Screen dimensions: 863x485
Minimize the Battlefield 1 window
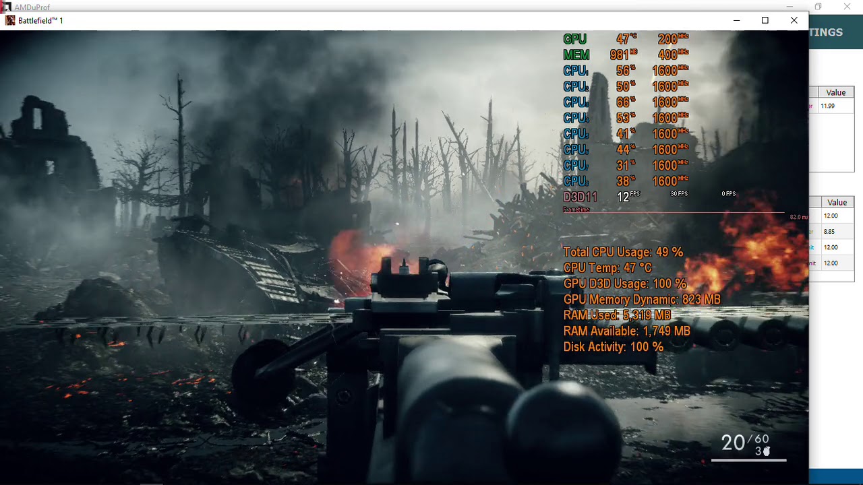coord(736,20)
